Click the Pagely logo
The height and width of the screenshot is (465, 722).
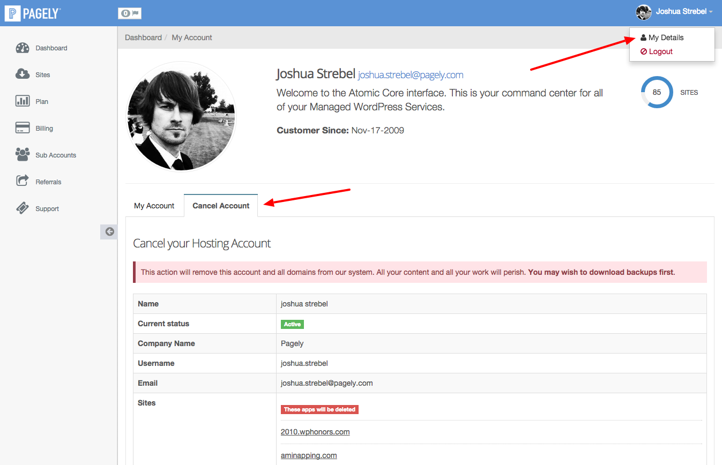click(32, 13)
